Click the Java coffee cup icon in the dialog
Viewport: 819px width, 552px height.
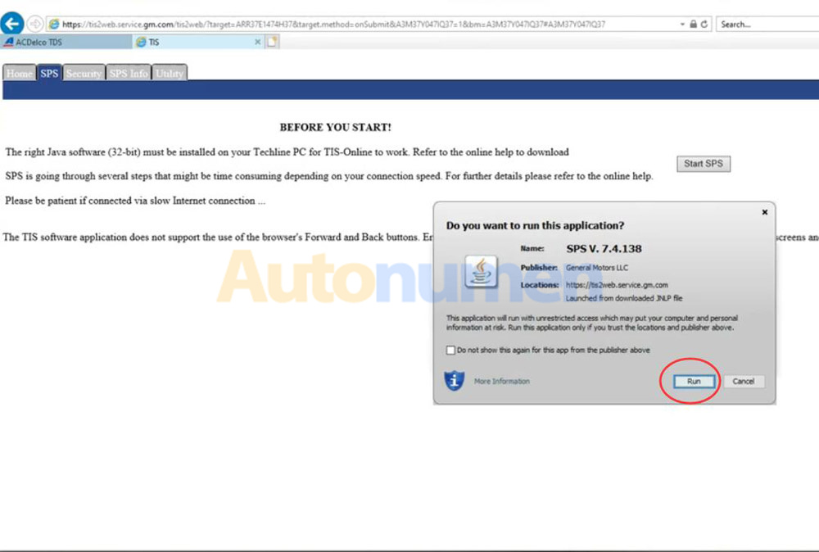(x=480, y=271)
